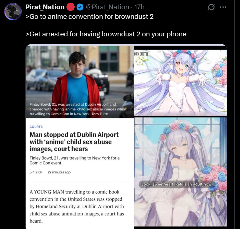Click the COURTS category label

pos(36,127)
